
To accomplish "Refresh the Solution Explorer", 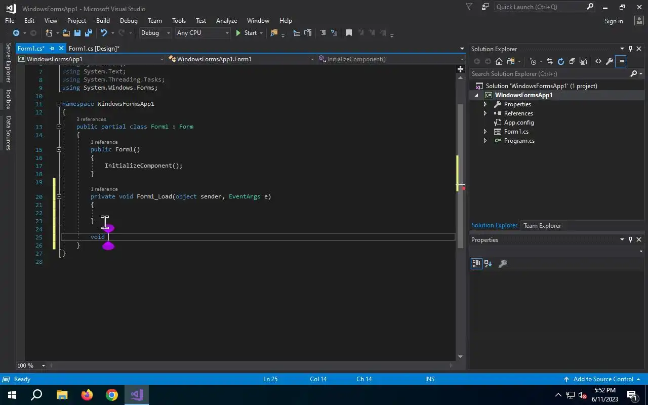I will [561, 61].
